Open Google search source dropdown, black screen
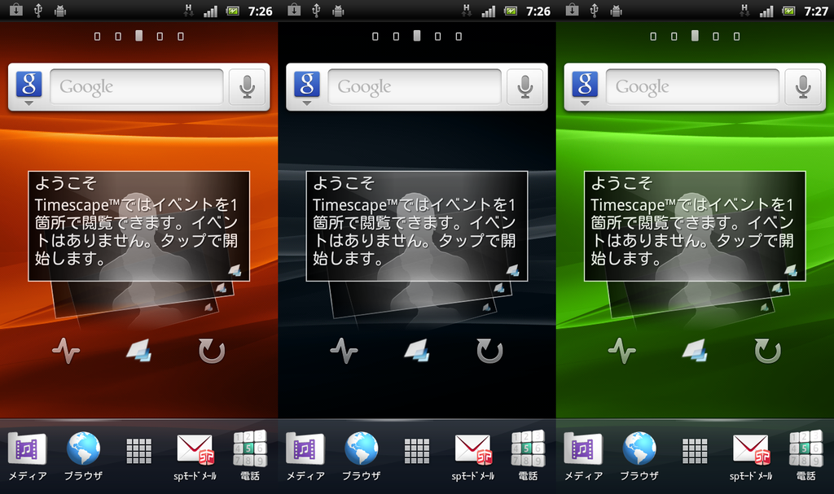This screenshot has width=834, height=494. 307,88
